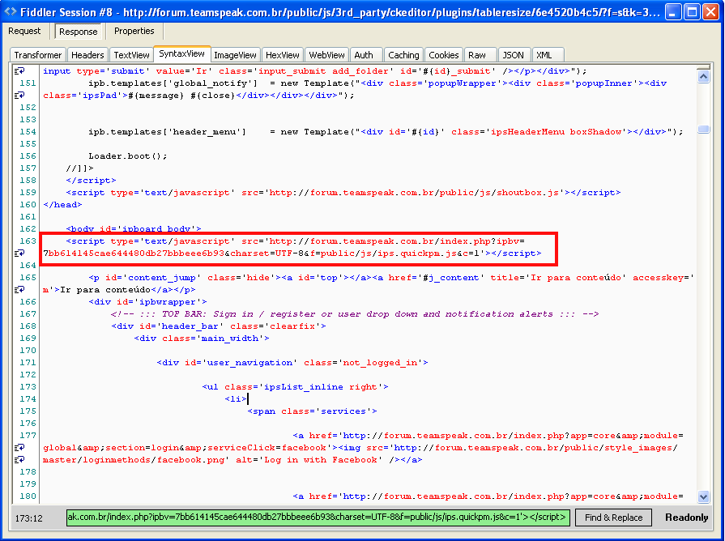Open the Request tab
This screenshot has width=725, height=541.
coord(24,31)
